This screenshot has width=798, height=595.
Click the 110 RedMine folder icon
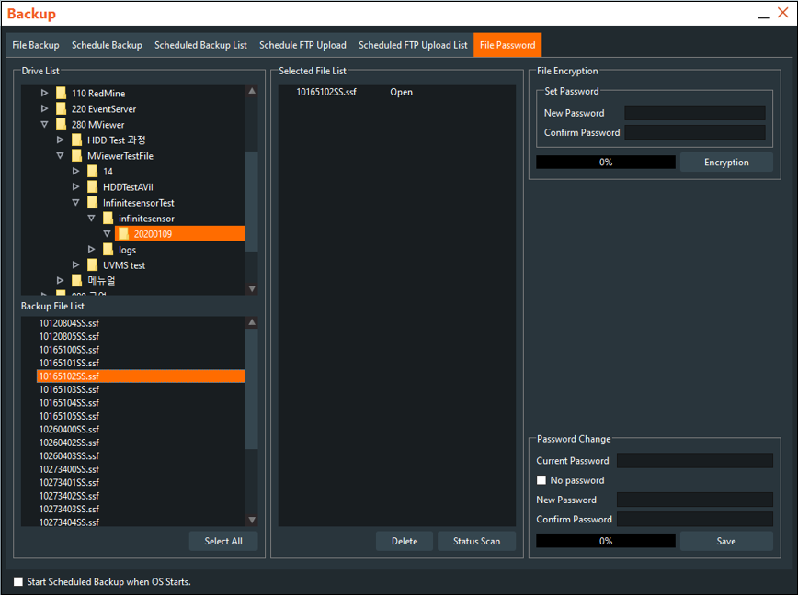[x=62, y=94]
